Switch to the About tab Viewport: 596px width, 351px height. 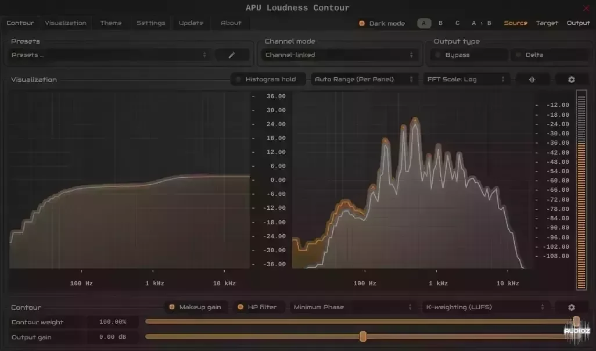[x=231, y=23]
